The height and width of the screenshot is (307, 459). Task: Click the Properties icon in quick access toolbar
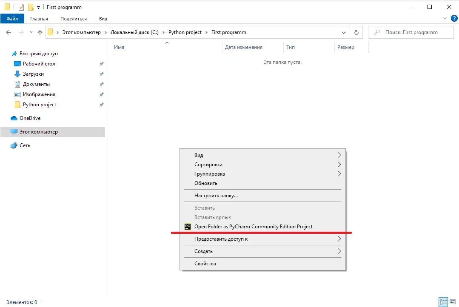[21, 7]
